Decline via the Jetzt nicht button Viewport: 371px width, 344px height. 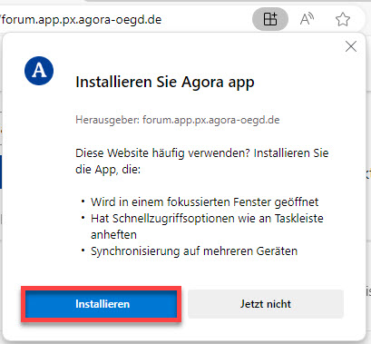[x=266, y=304]
